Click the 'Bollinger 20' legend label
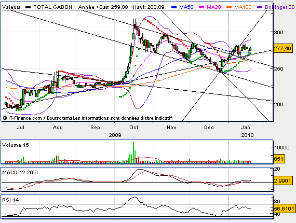The width and height of the screenshot is (296, 223). [280, 7]
